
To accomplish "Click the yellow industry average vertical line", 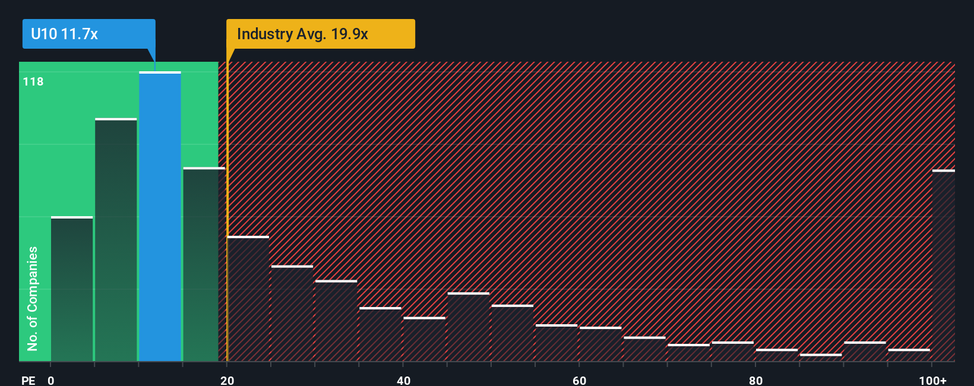I will point(227,211).
